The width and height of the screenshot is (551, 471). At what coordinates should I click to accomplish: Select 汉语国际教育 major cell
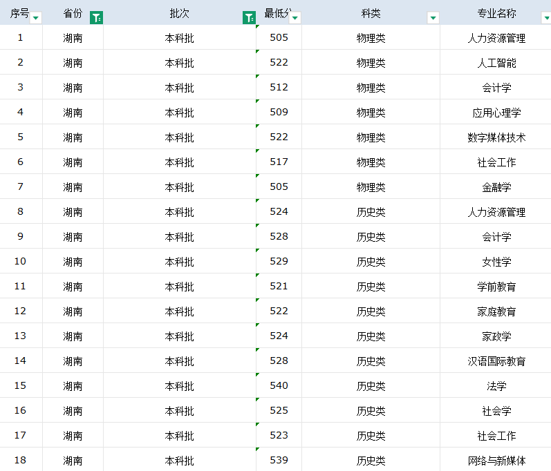(496, 361)
